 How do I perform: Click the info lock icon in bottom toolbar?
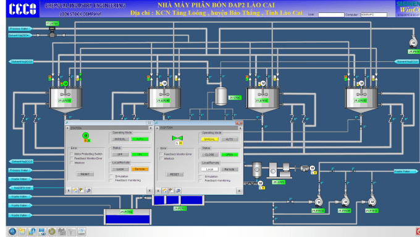(32, 231)
